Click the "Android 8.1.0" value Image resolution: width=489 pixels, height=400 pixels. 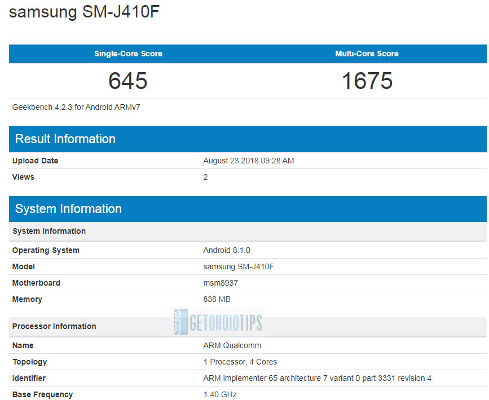click(x=227, y=251)
